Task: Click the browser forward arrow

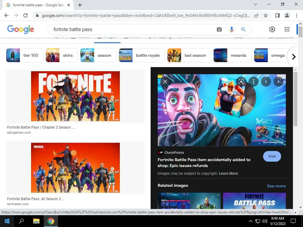Action: [x=16, y=15]
